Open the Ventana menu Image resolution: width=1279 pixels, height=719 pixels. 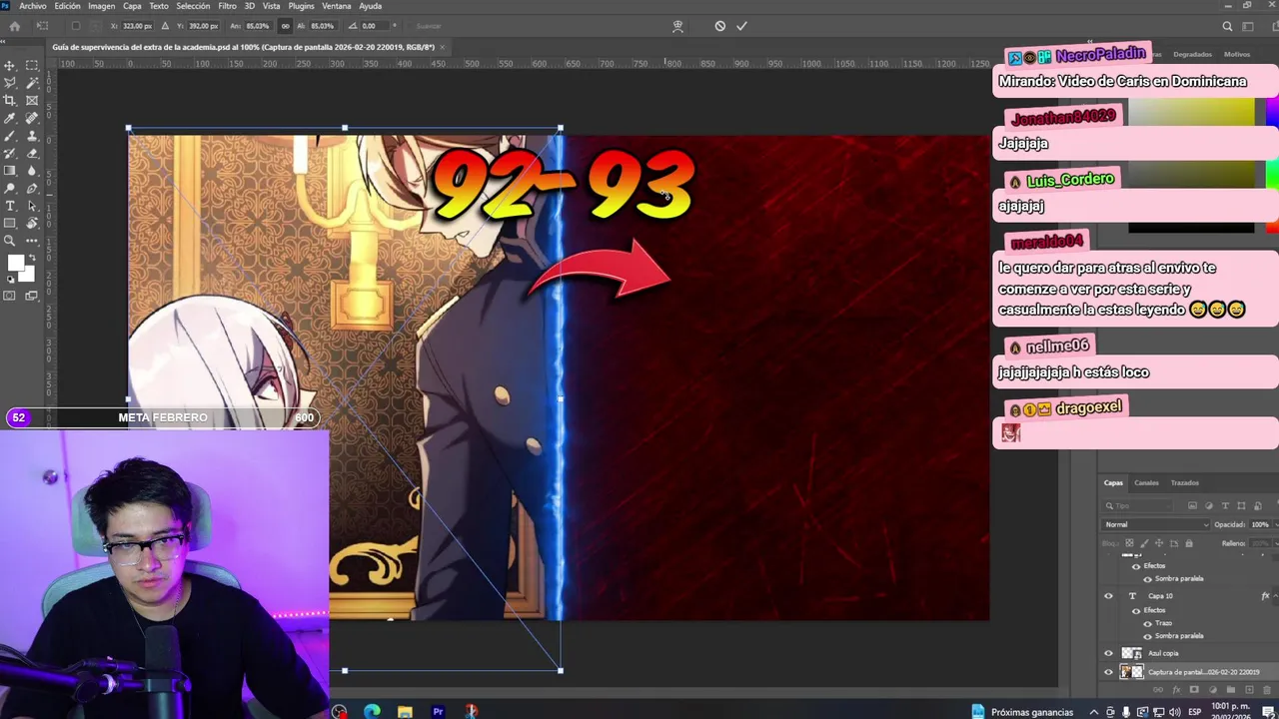[x=336, y=6]
